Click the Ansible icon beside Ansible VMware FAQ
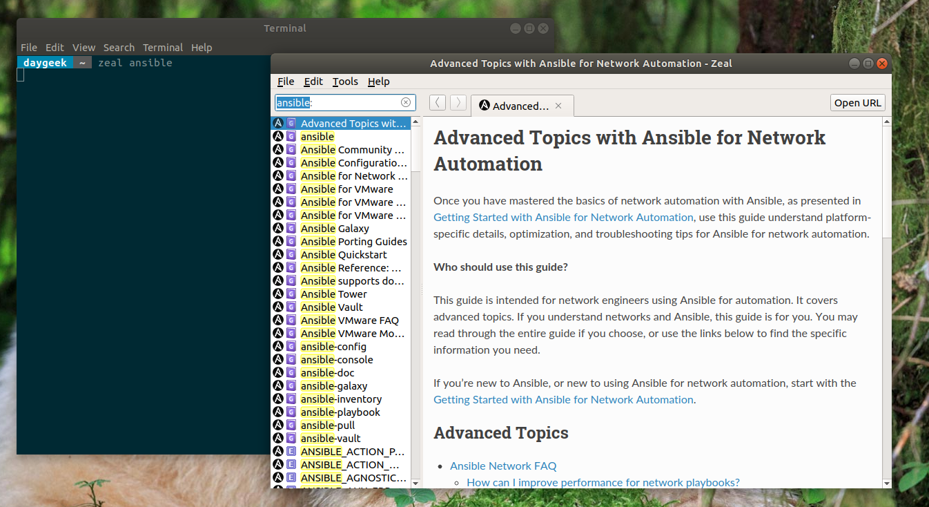This screenshot has width=929, height=507. [278, 320]
